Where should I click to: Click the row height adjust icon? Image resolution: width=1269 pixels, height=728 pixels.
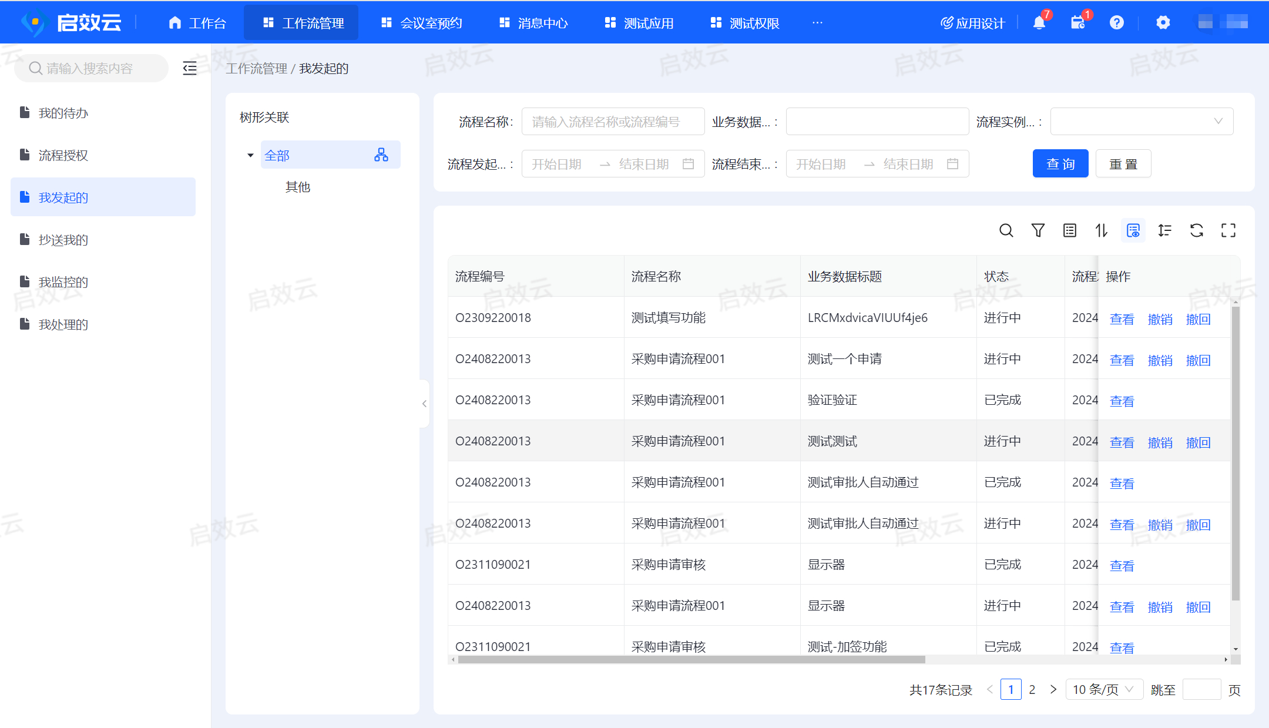click(x=1164, y=230)
